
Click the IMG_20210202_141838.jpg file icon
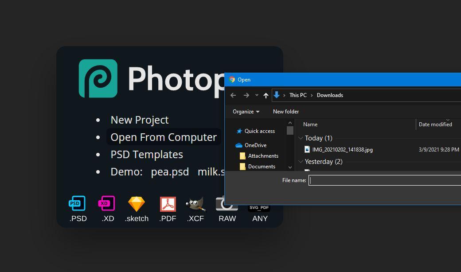tap(307, 149)
